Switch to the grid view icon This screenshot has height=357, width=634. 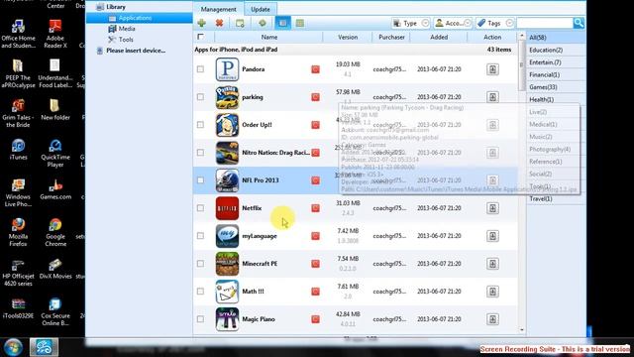click(299, 23)
